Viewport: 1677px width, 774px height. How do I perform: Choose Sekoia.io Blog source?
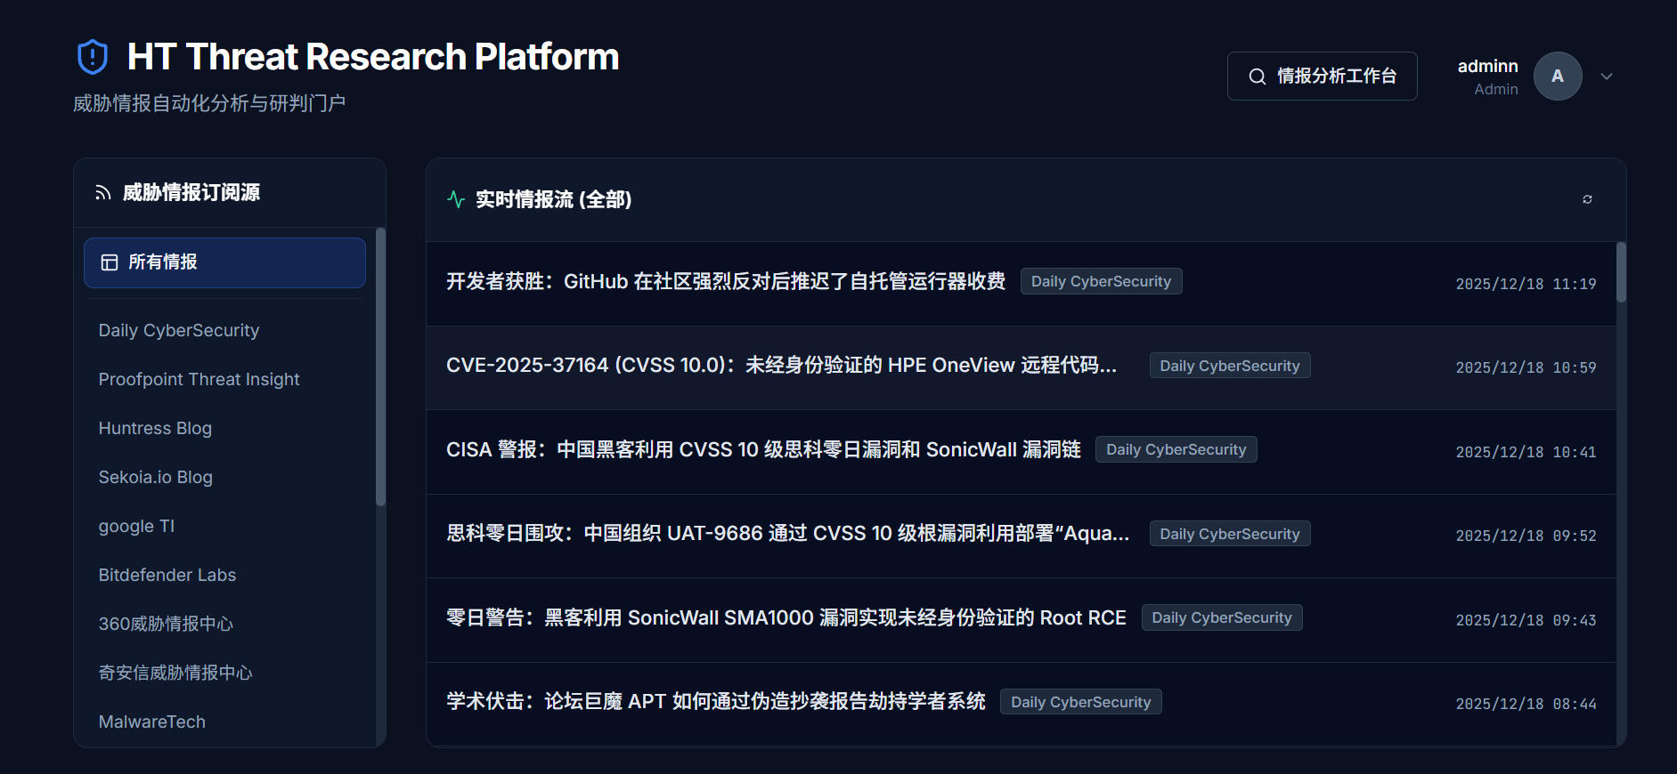tap(156, 477)
